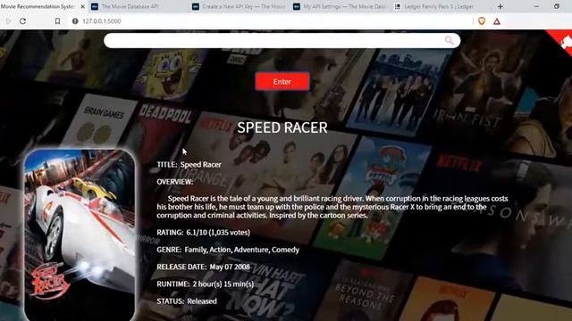Bookmark this page via bookmark icon
Image resolution: width=572 pixels, height=321 pixels.
coord(57,21)
